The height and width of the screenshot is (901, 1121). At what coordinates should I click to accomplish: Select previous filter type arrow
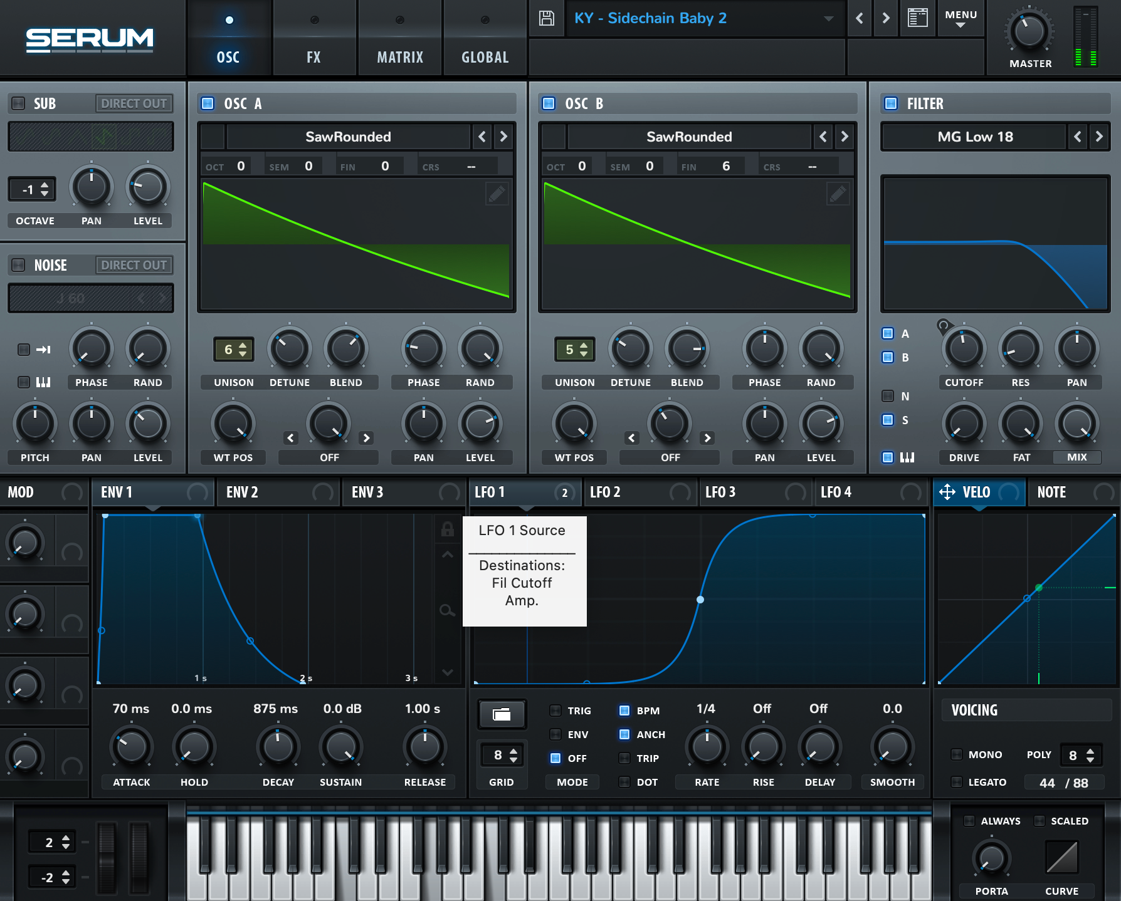click(1077, 137)
